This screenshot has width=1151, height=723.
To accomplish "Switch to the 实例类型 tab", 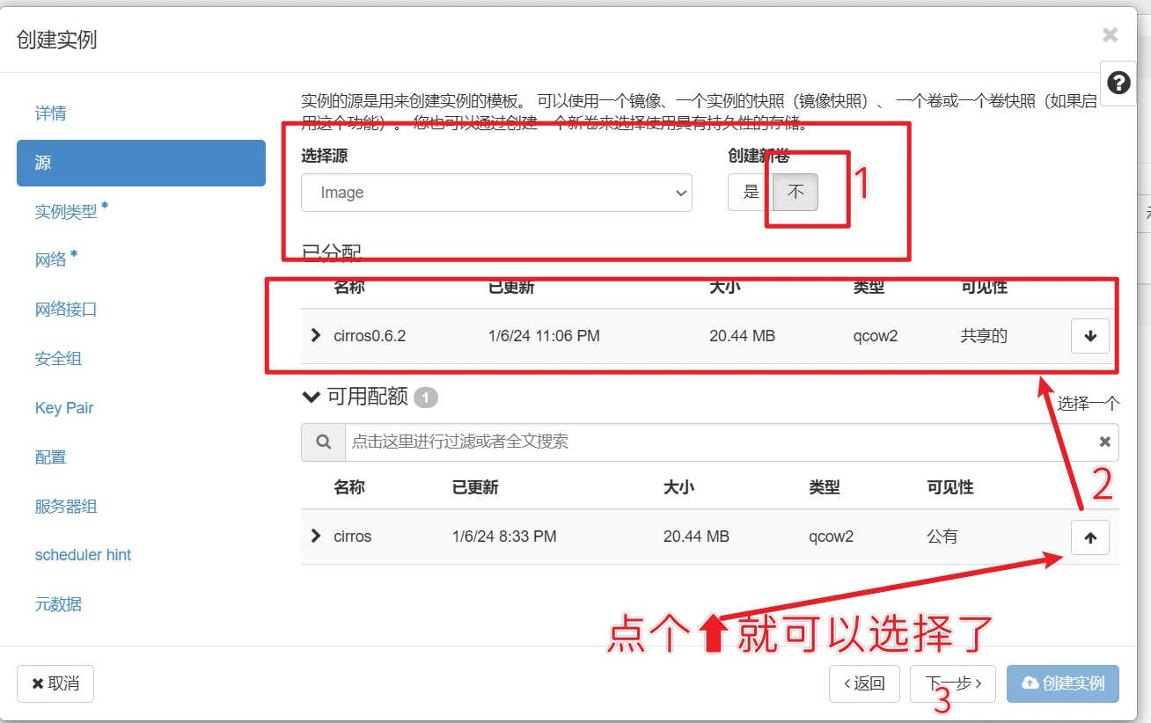I will tap(67, 212).
